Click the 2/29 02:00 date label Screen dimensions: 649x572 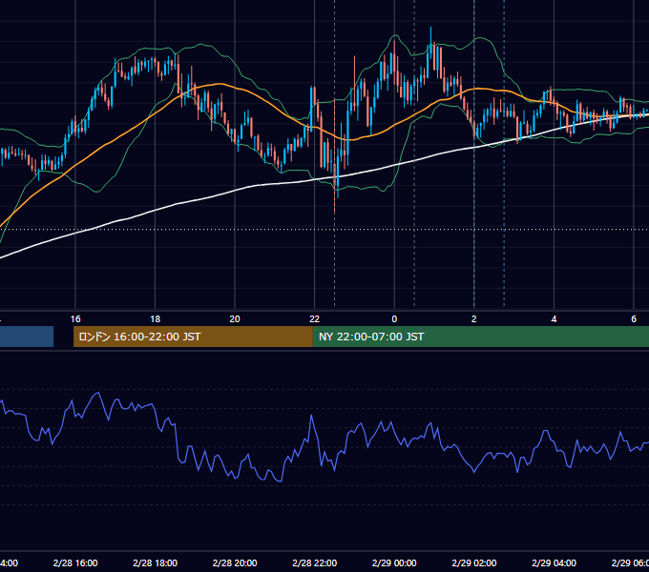pyautogui.click(x=474, y=562)
